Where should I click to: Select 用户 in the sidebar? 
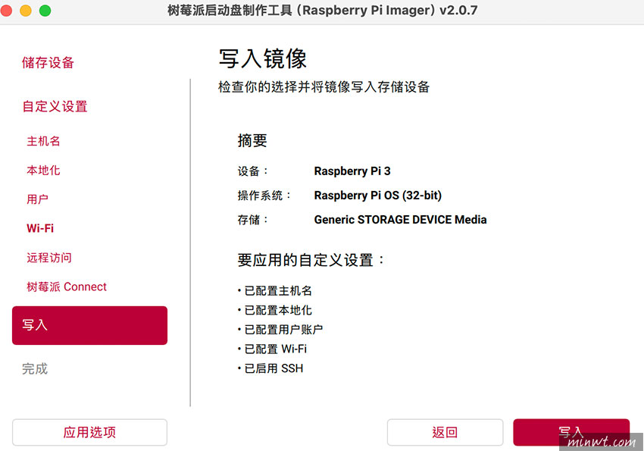click(x=37, y=199)
